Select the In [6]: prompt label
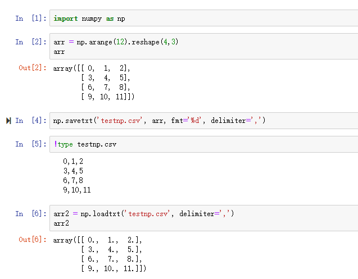Screen dimensions: 358x279 pos(31,214)
